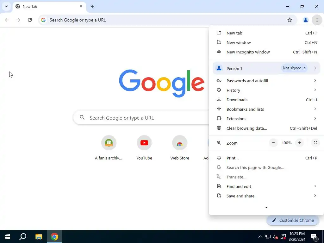The width and height of the screenshot is (324, 243).
Task: Choose New tab from the menu
Action: 266,33
